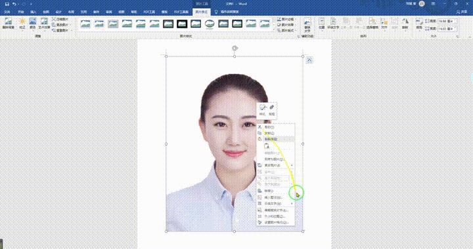Select the paste option icon in context menu

click(x=266, y=147)
